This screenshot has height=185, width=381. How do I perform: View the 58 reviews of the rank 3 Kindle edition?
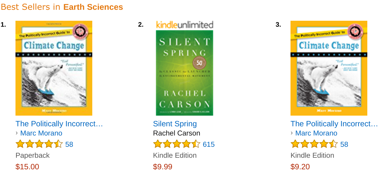[x=344, y=144]
